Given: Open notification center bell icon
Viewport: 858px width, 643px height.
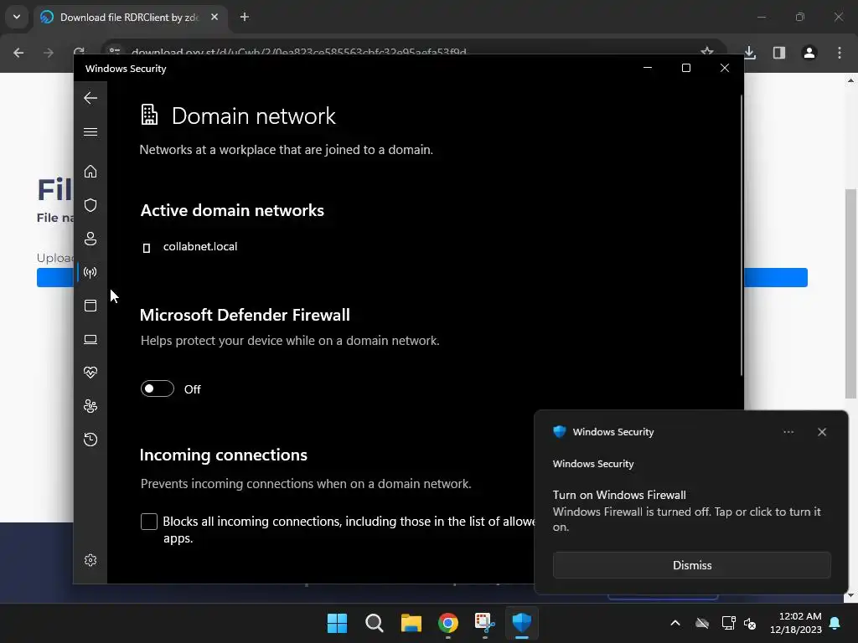Looking at the screenshot, I should pos(835,623).
